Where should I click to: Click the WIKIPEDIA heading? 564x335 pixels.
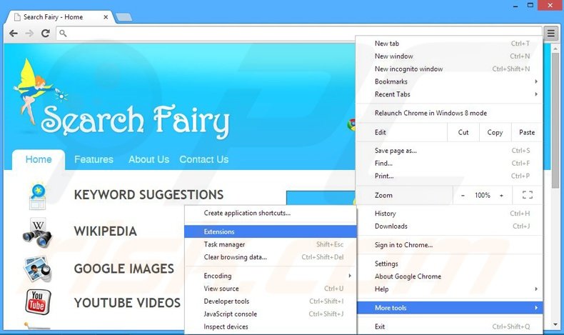coord(106,231)
